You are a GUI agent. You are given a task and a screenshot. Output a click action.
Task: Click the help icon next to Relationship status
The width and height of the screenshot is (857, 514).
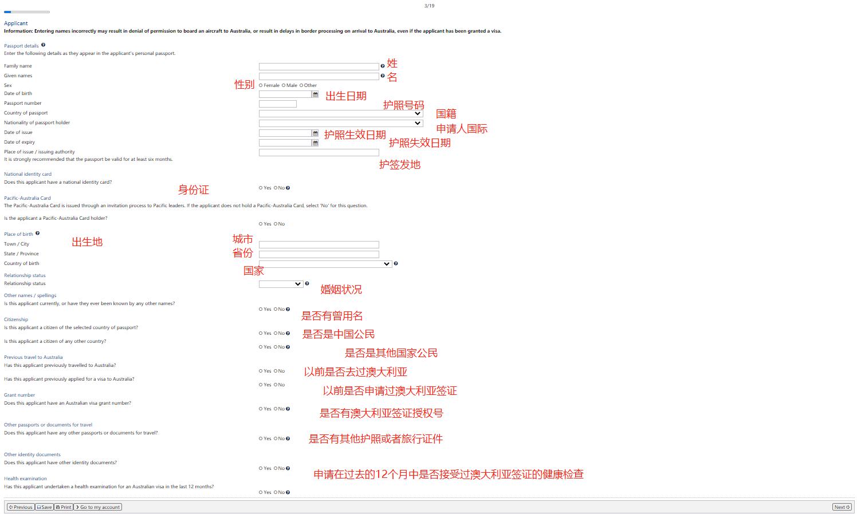(307, 283)
